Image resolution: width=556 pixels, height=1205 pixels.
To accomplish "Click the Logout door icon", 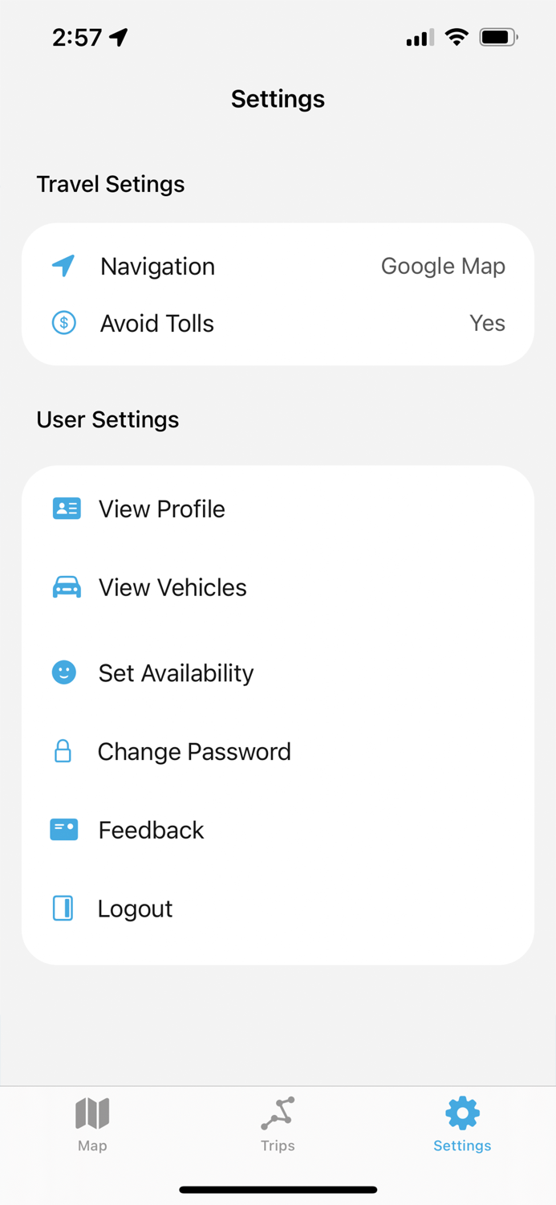I will point(64,908).
